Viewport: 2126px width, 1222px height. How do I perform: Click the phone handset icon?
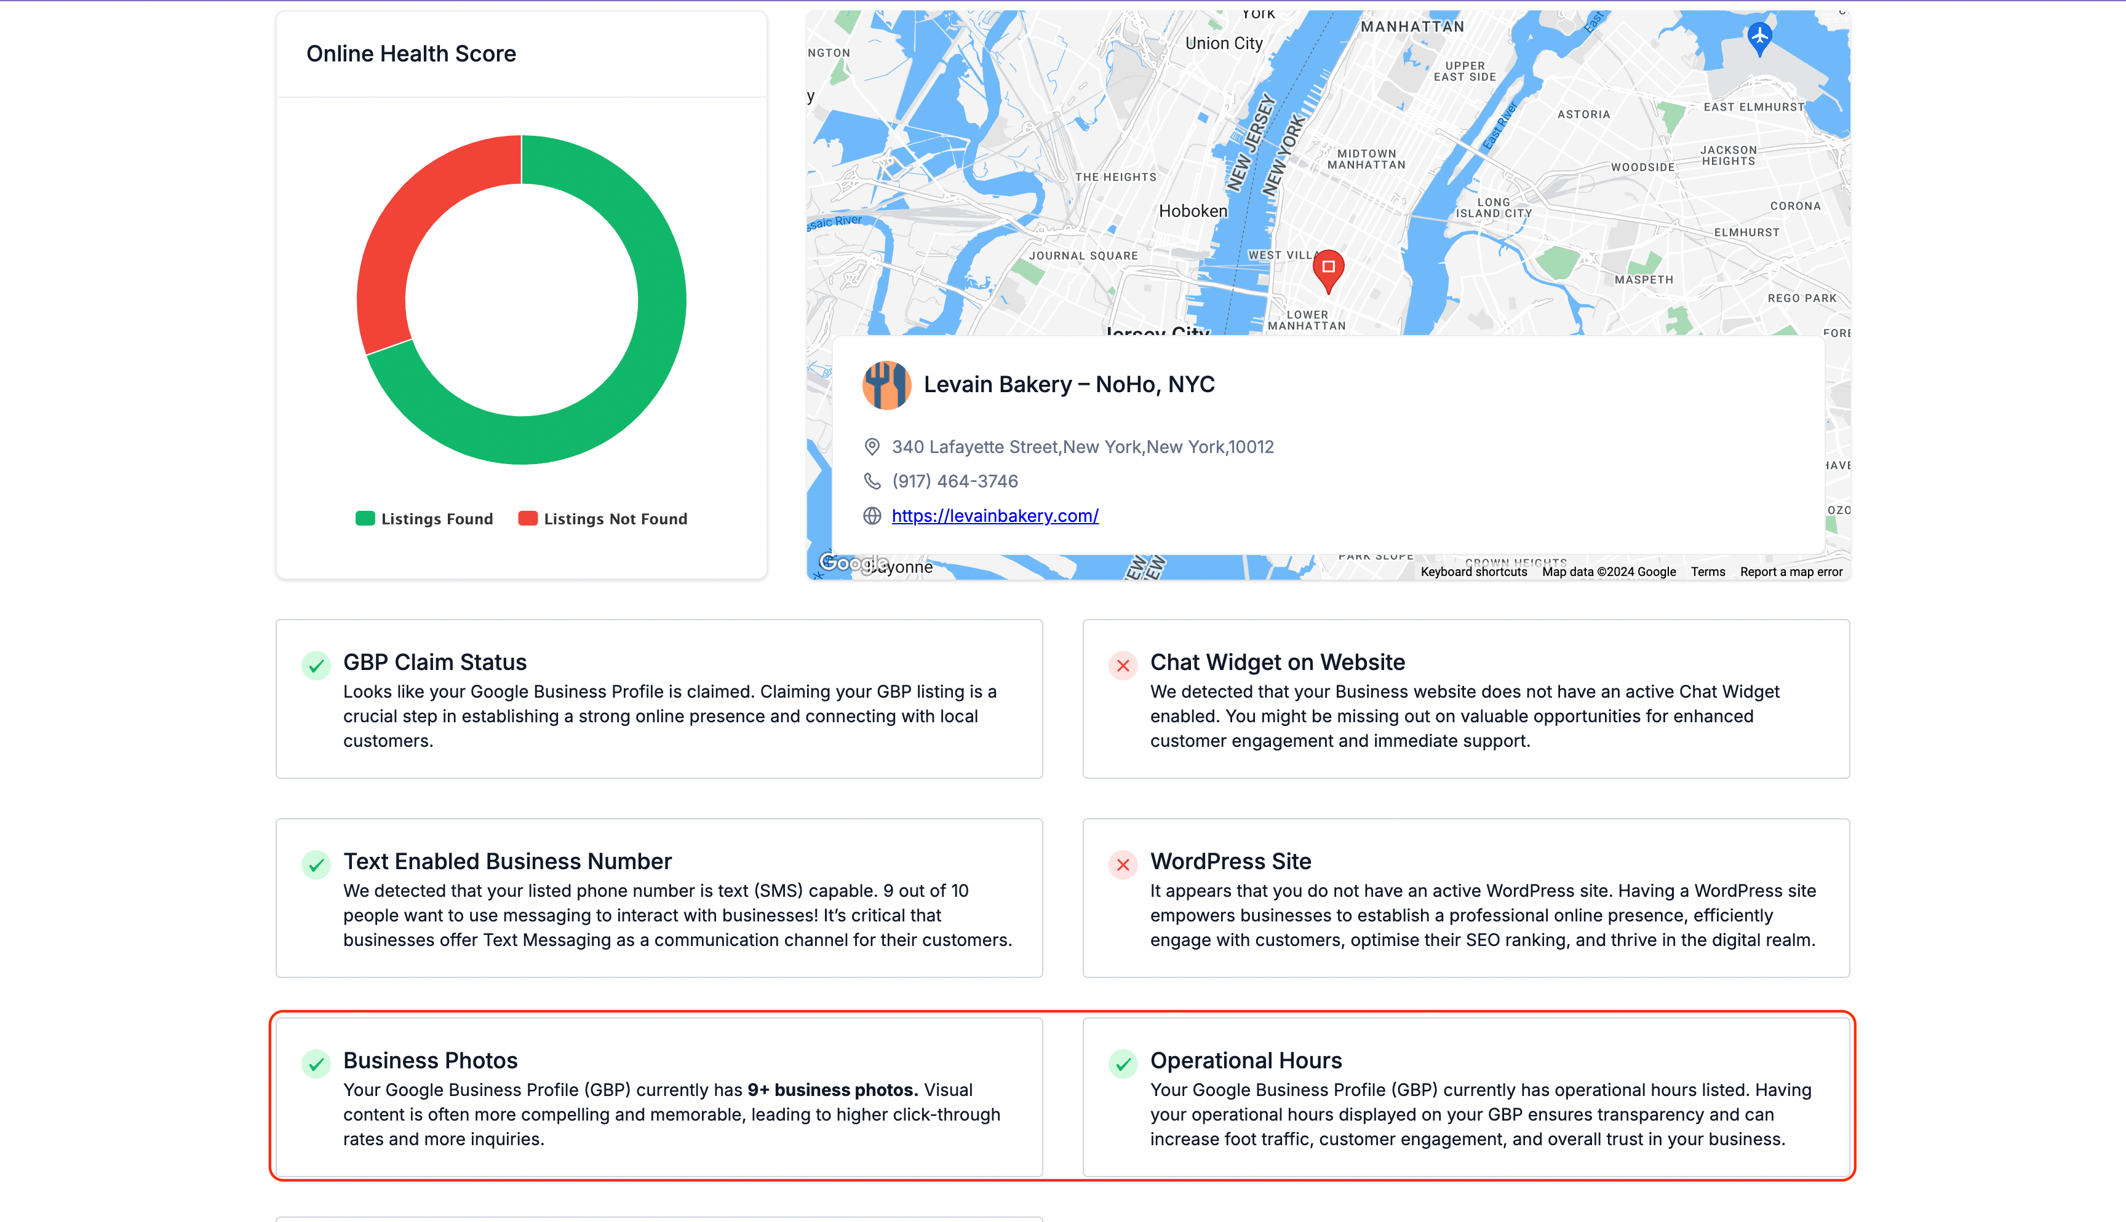[x=872, y=481]
